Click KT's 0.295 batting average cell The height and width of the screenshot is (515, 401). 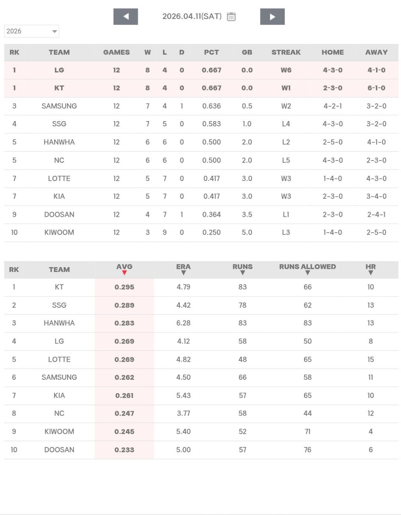click(x=124, y=287)
